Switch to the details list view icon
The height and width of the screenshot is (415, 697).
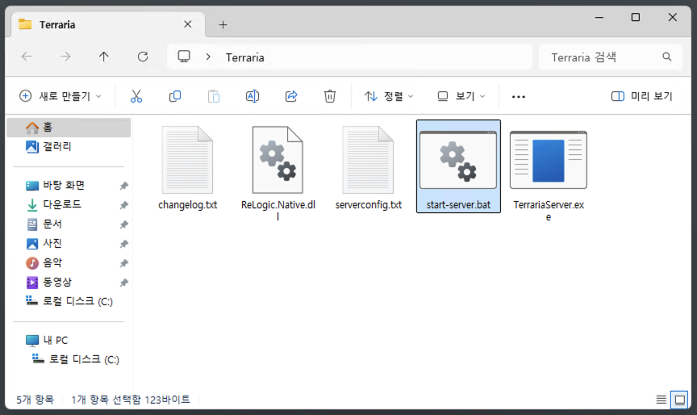point(661,400)
